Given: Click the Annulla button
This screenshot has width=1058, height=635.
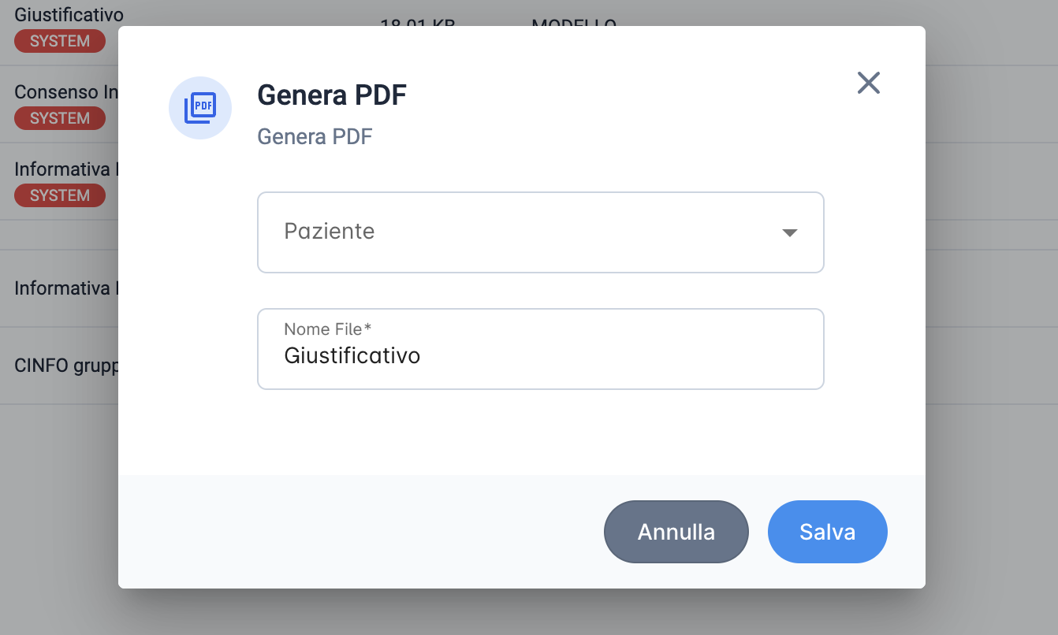Looking at the screenshot, I should pos(676,532).
